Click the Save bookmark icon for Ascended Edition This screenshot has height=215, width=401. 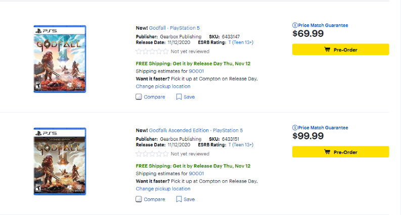point(179,199)
